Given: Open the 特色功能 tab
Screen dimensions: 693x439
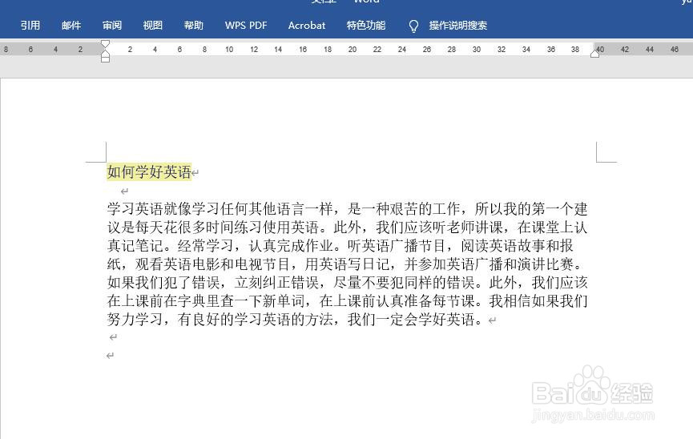Looking at the screenshot, I should 366,25.
